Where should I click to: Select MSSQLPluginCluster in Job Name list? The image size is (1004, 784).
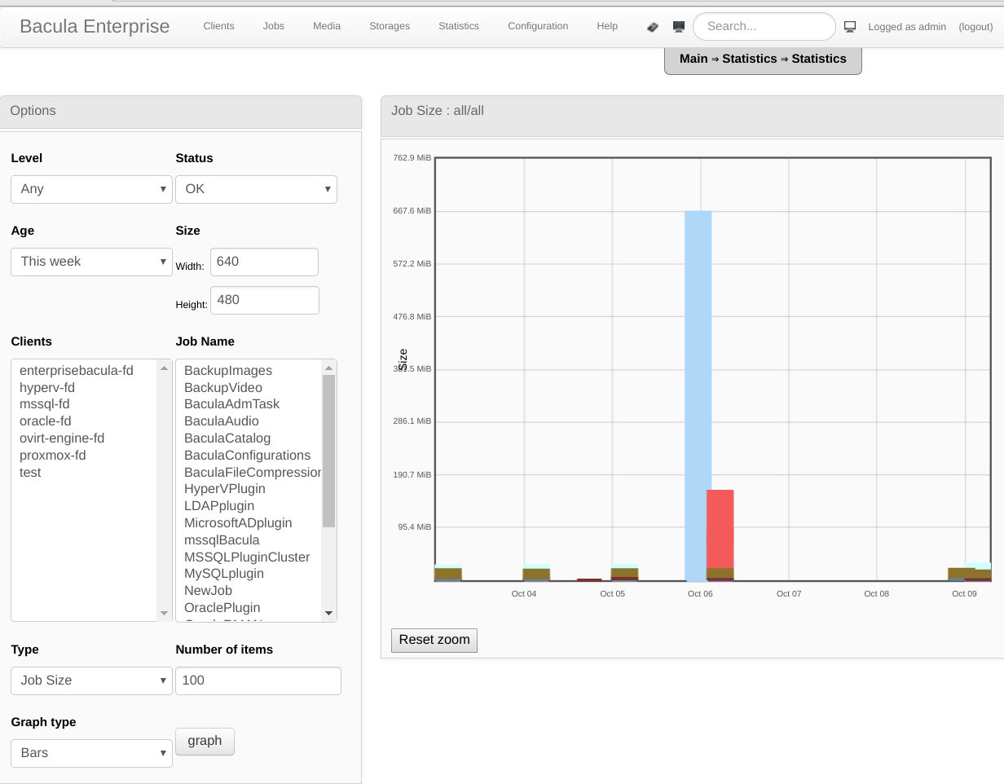[x=249, y=557]
